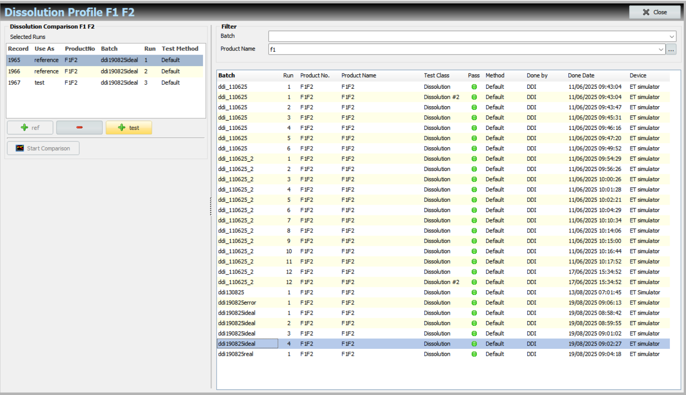The width and height of the screenshot is (686, 395).
Task: Click green pass dot for ddi130825 row
Action: click(x=474, y=292)
